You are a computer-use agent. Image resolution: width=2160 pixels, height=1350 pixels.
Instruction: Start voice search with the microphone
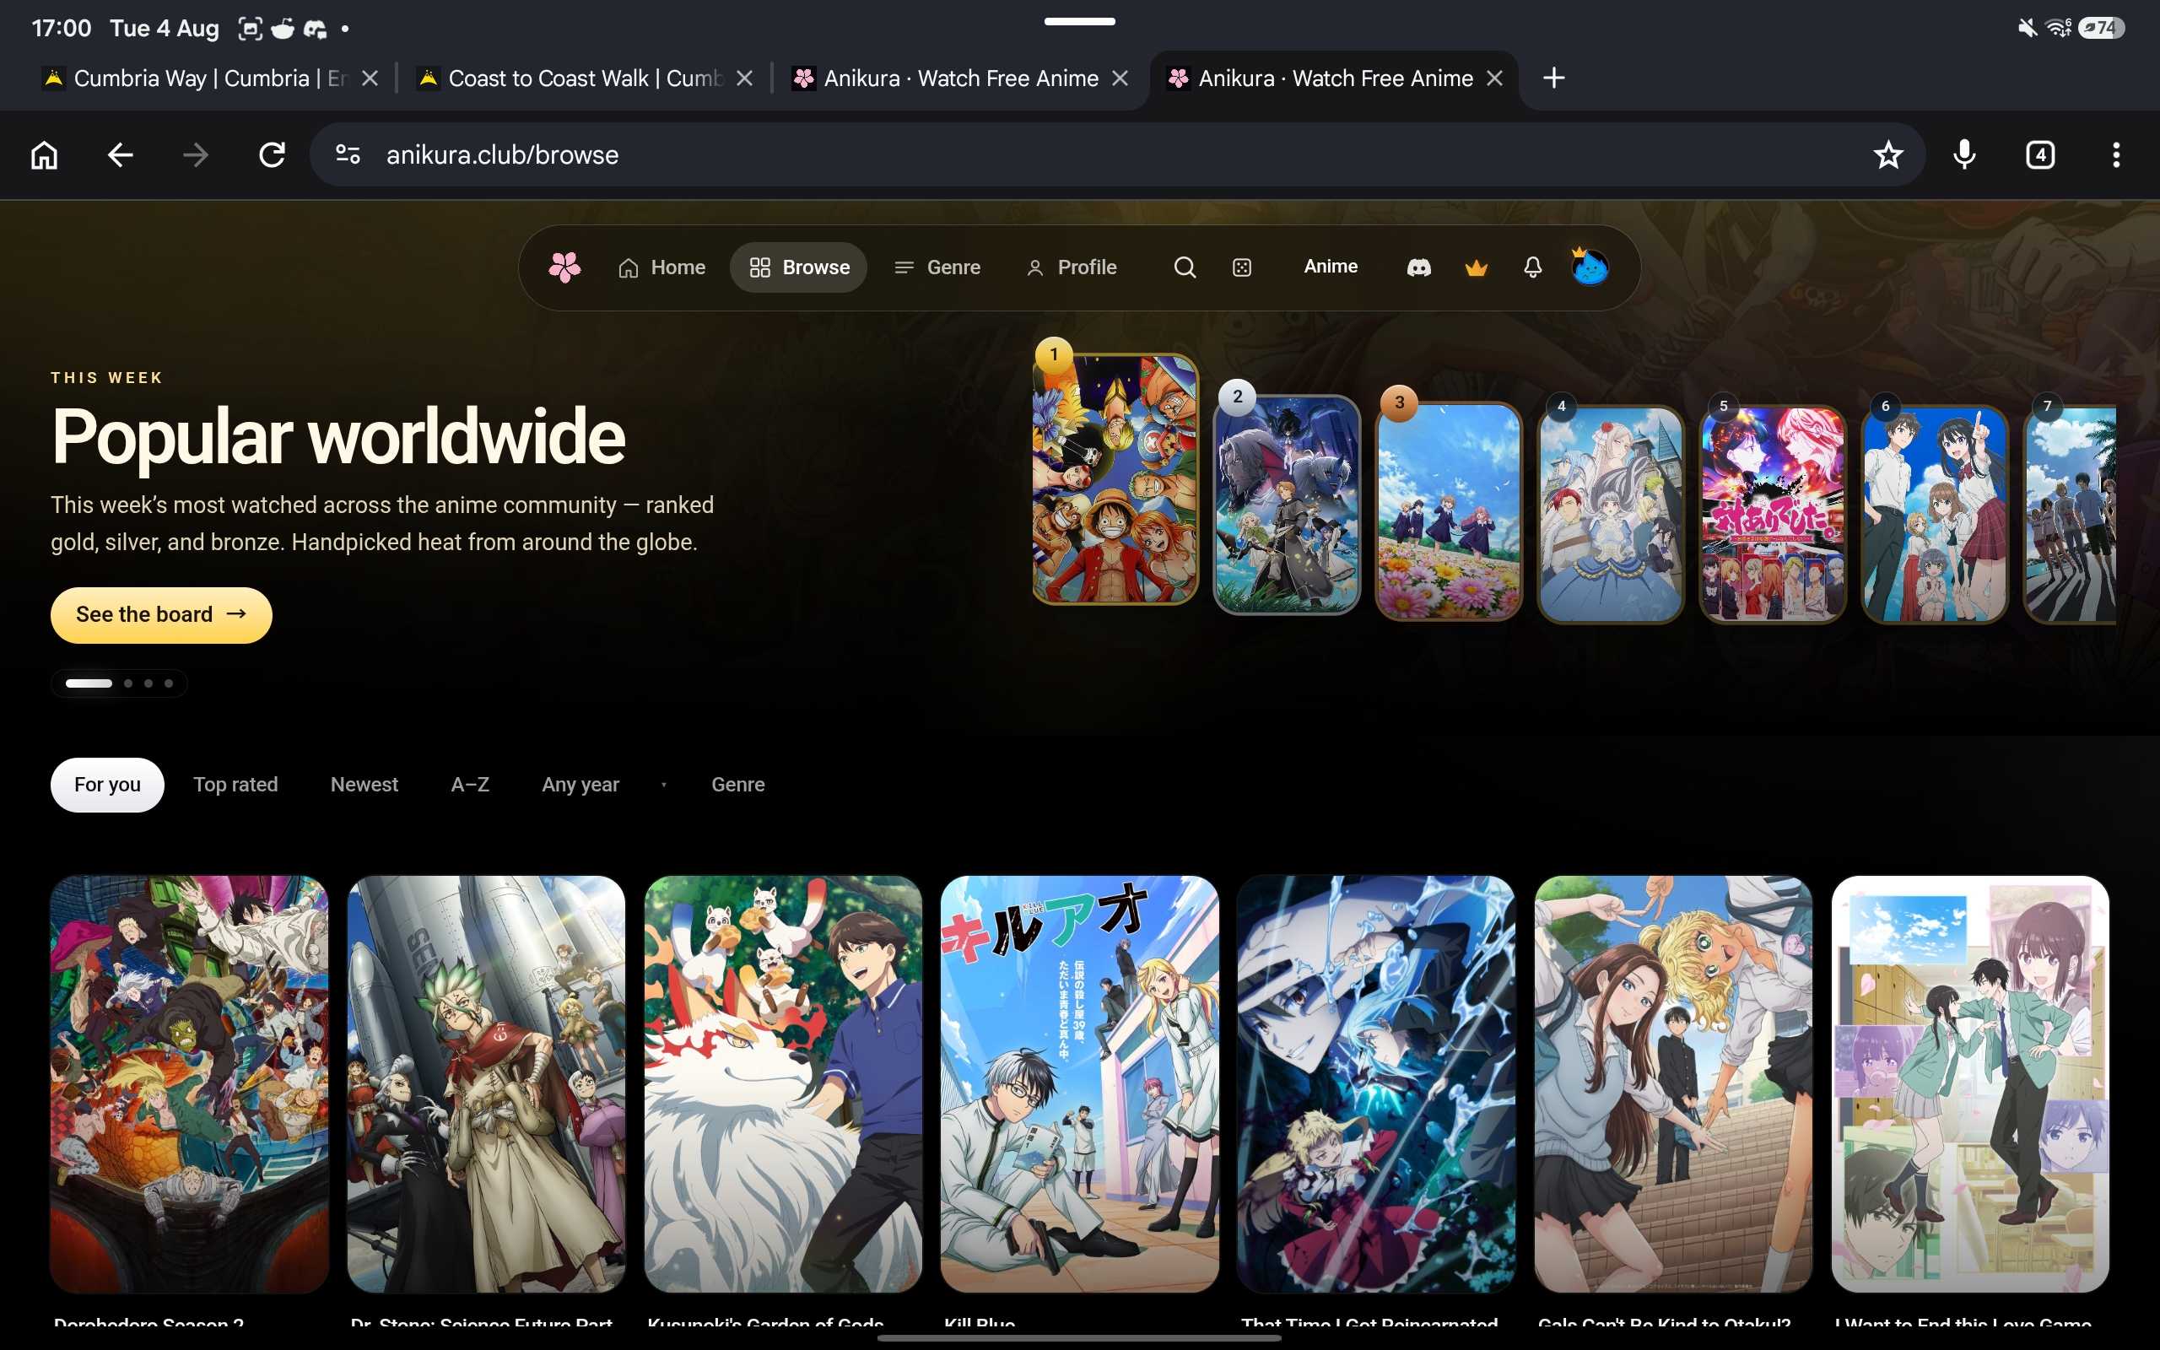(x=1963, y=154)
